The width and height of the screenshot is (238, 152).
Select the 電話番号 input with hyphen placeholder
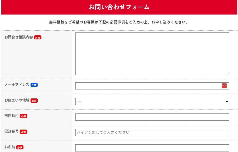coord(152,132)
